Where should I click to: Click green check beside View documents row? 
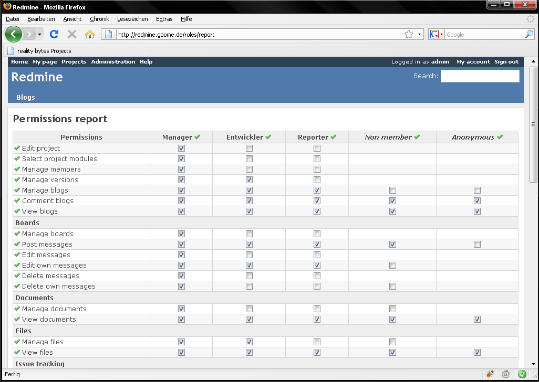(x=17, y=319)
